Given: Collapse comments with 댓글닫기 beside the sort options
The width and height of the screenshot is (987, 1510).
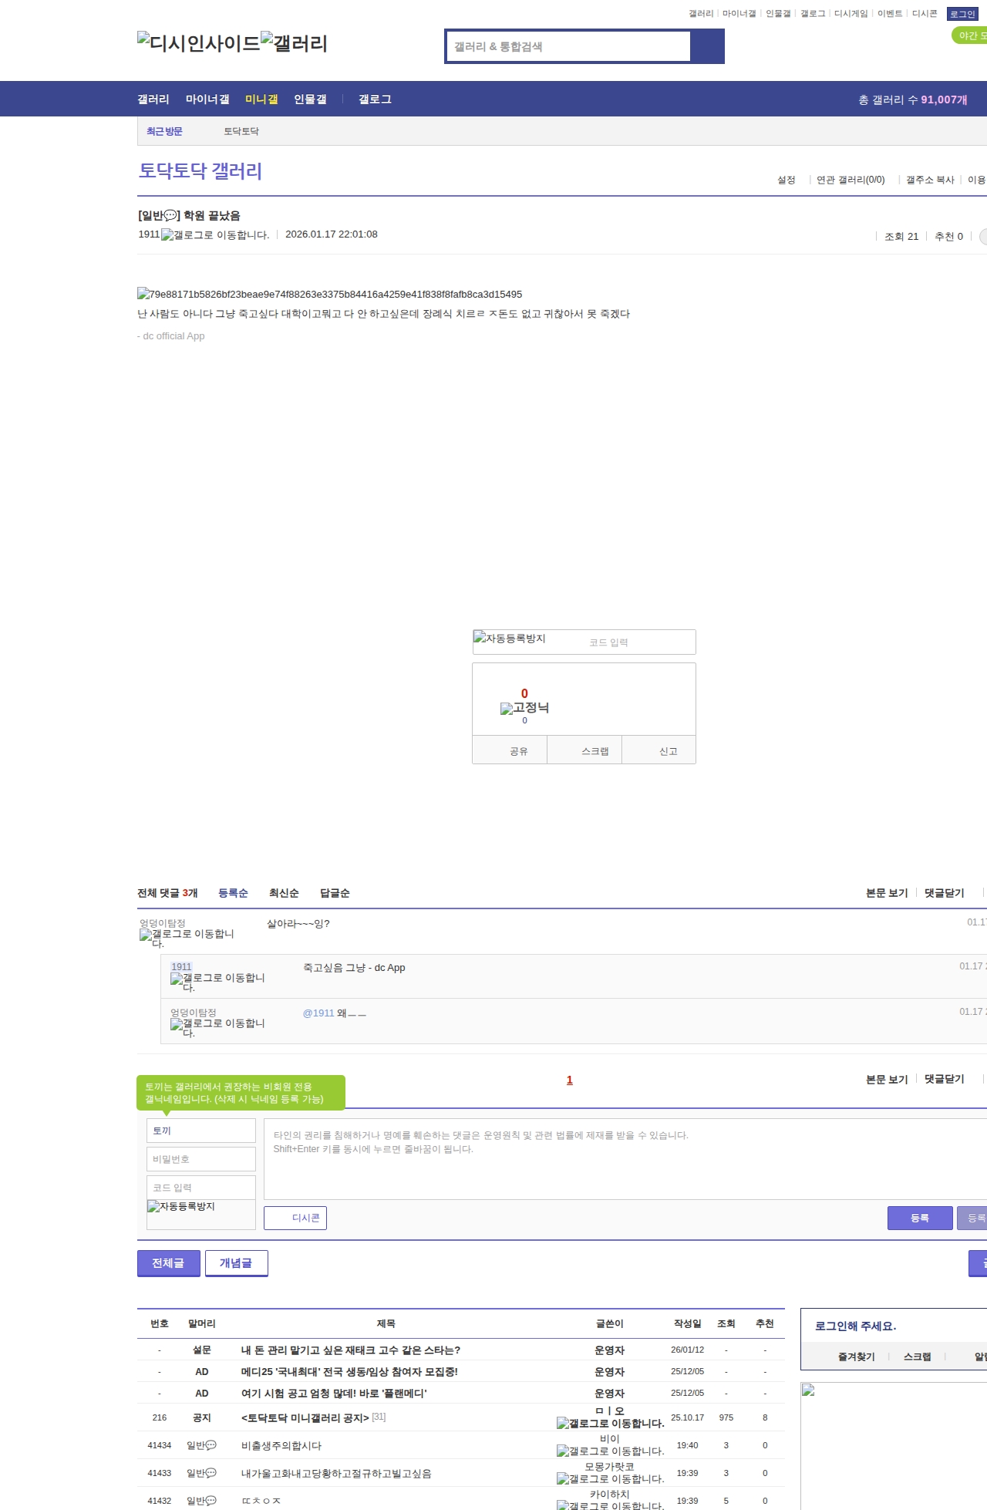Looking at the screenshot, I should [944, 893].
